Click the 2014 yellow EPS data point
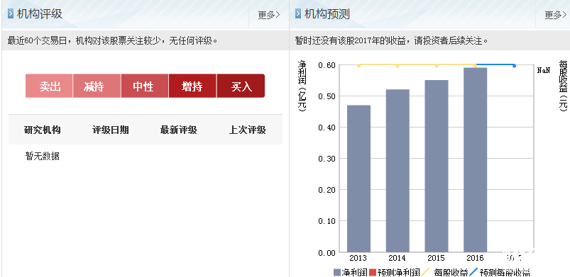 pos(398,66)
